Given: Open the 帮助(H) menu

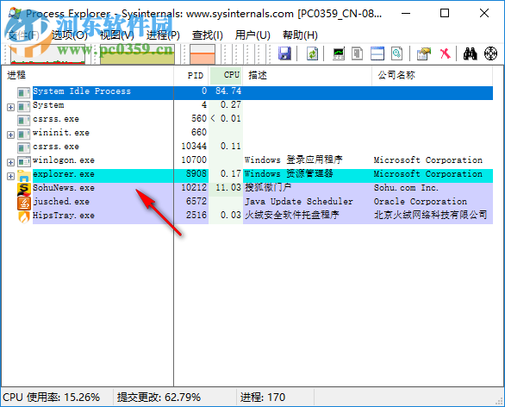Looking at the screenshot, I should click(x=300, y=34).
